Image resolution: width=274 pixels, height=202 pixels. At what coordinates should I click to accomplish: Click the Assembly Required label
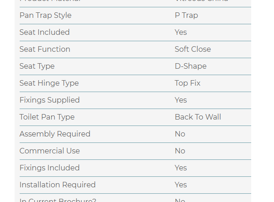coord(55,134)
